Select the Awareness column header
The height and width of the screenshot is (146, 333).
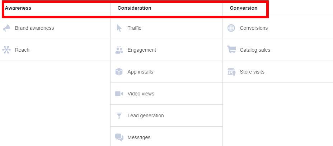point(18,8)
